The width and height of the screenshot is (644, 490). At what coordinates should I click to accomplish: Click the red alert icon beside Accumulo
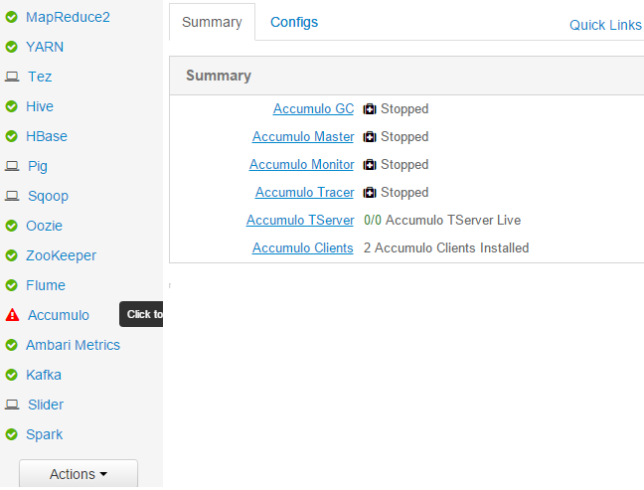[x=12, y=315]
